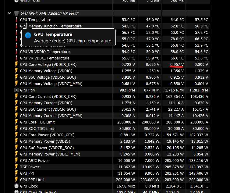Select the GPU ASIC Power label

pyautogui.click(x=35, y=161)
